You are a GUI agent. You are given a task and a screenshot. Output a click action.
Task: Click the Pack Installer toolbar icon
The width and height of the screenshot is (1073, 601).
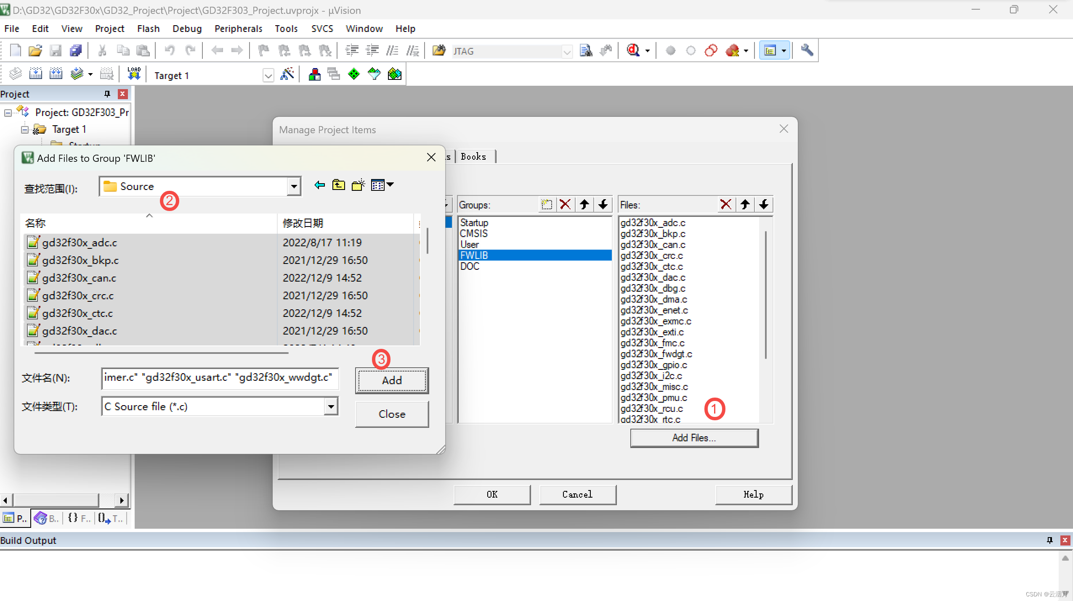point(394,74)
